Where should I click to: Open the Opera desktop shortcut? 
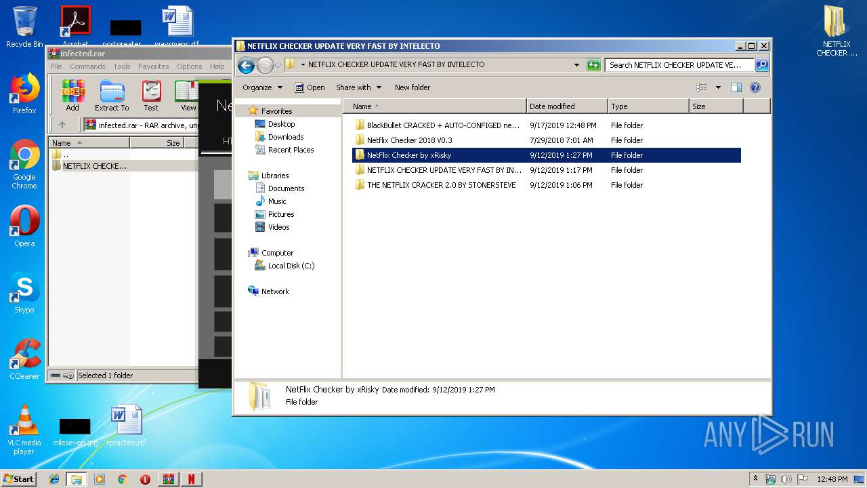pyautogui.click(x=24, y=226)
